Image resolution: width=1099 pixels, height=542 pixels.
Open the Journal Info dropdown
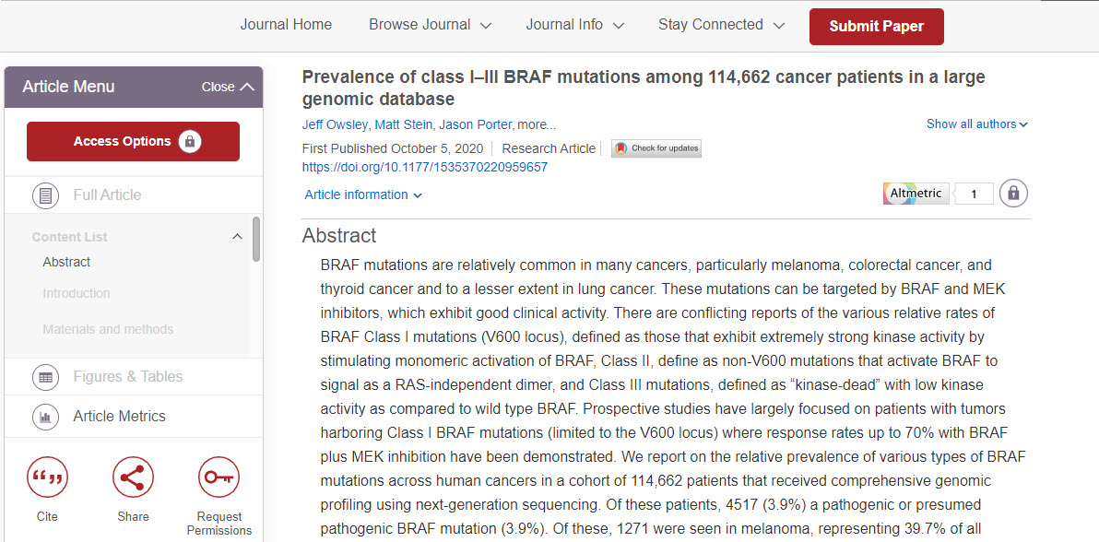574,25
